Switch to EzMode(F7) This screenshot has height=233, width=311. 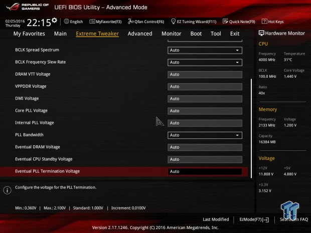254,219
